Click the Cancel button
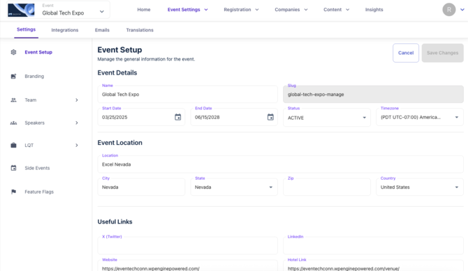This screenshot has height=271, width=468. (x=406, y=53)
